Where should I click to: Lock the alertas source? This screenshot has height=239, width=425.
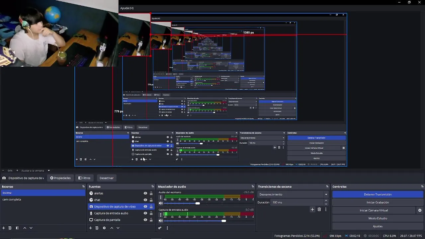pos(151,193)
